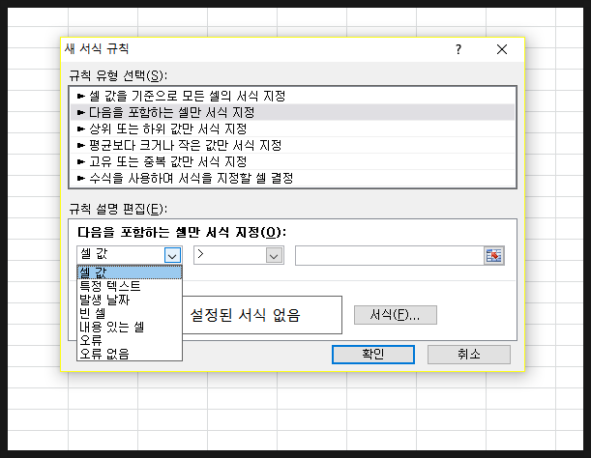This screenshot has width=591, height=458.
Task: Click the empty value input field
Action: coord(390,256)
